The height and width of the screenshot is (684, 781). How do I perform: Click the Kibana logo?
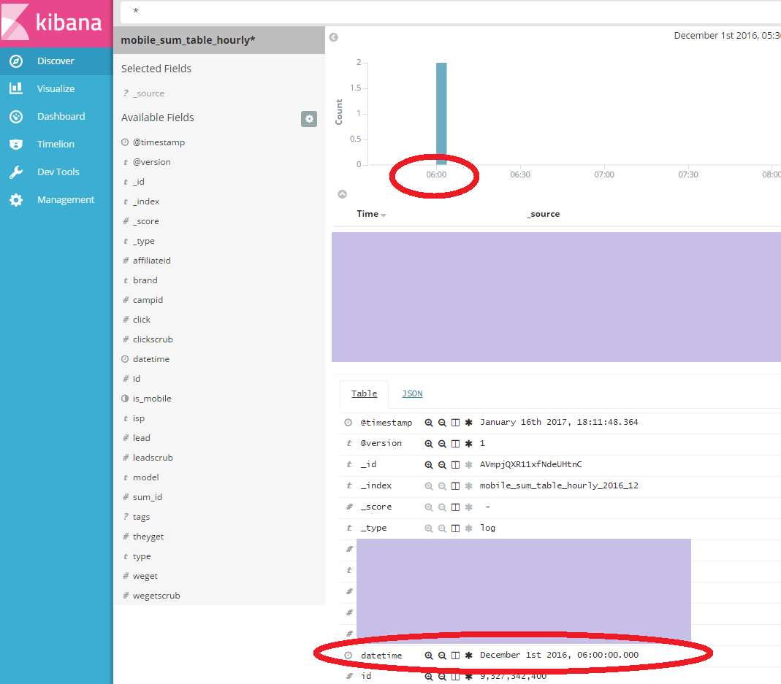[x=56, y=23]
